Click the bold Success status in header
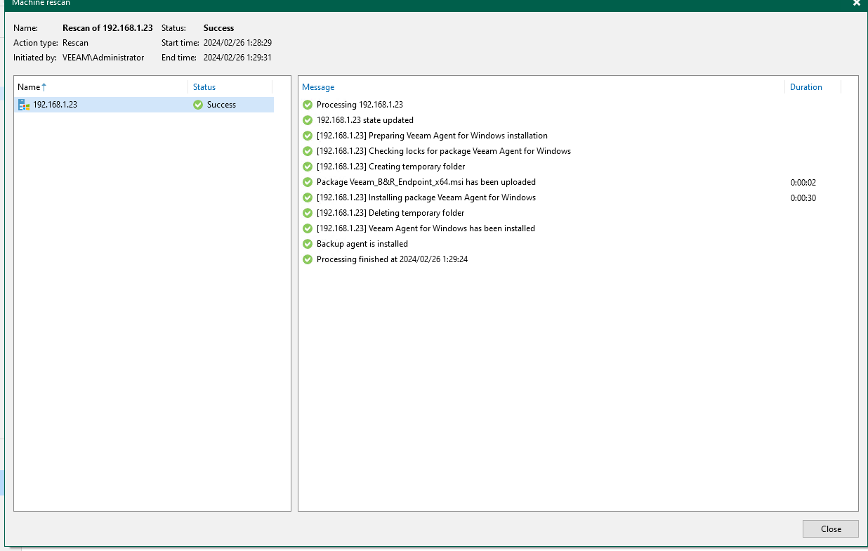Viewport: 868px width, 551px height. [218, 28]
